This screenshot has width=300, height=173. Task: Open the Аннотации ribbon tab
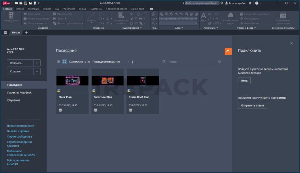pyautogui.click(x=34, y=8)
